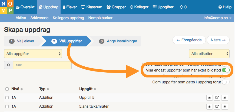The image size is (235, 112).
Task: Tick the select-all checkbox in table header
Action: point(7,89)
